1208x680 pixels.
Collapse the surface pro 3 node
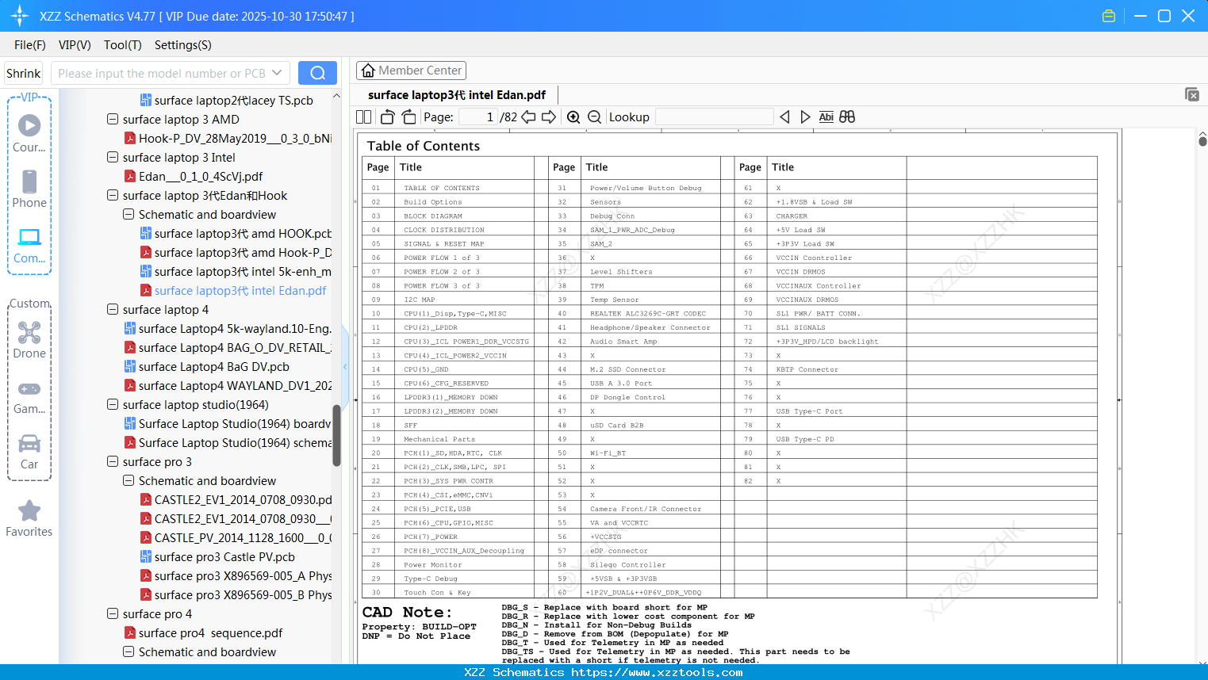(113, 462)
